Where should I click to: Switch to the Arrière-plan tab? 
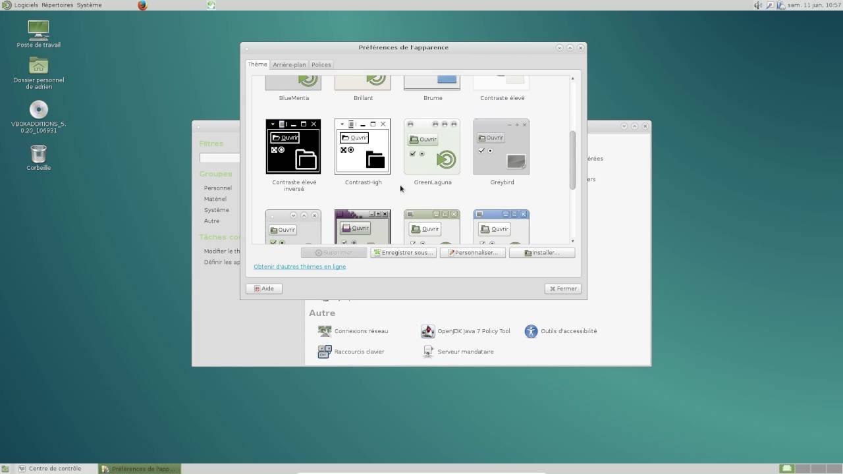coord(289,65)
